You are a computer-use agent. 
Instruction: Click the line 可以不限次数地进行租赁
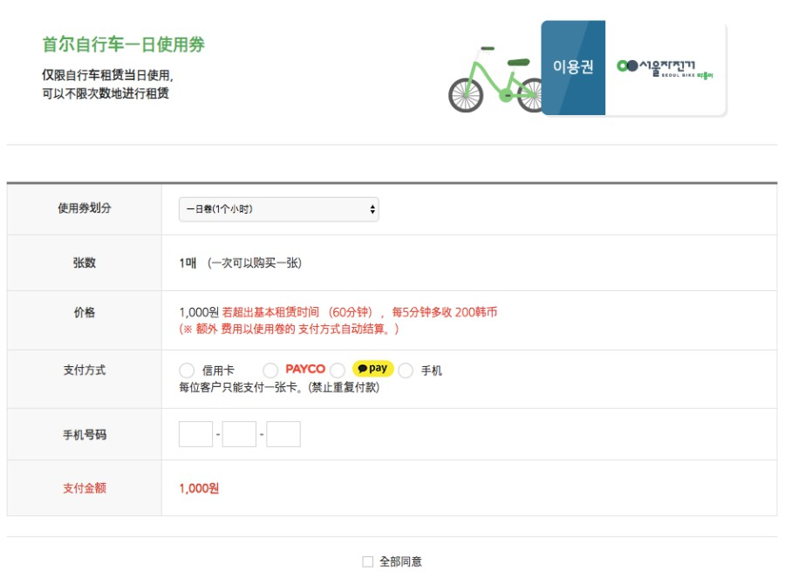pos(106,93)
